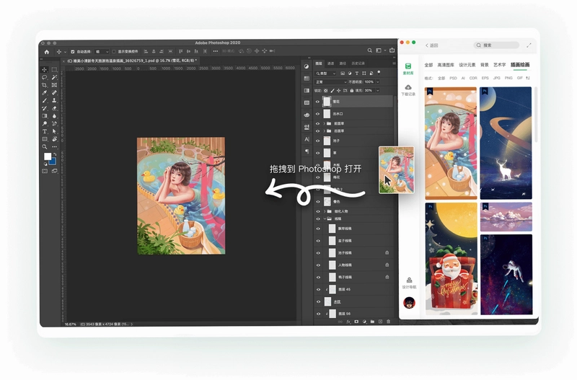The height and width of the screenshot is (380, 577).
Task: Open Photoshop search magnifier icon
Action: pos(369,50)
